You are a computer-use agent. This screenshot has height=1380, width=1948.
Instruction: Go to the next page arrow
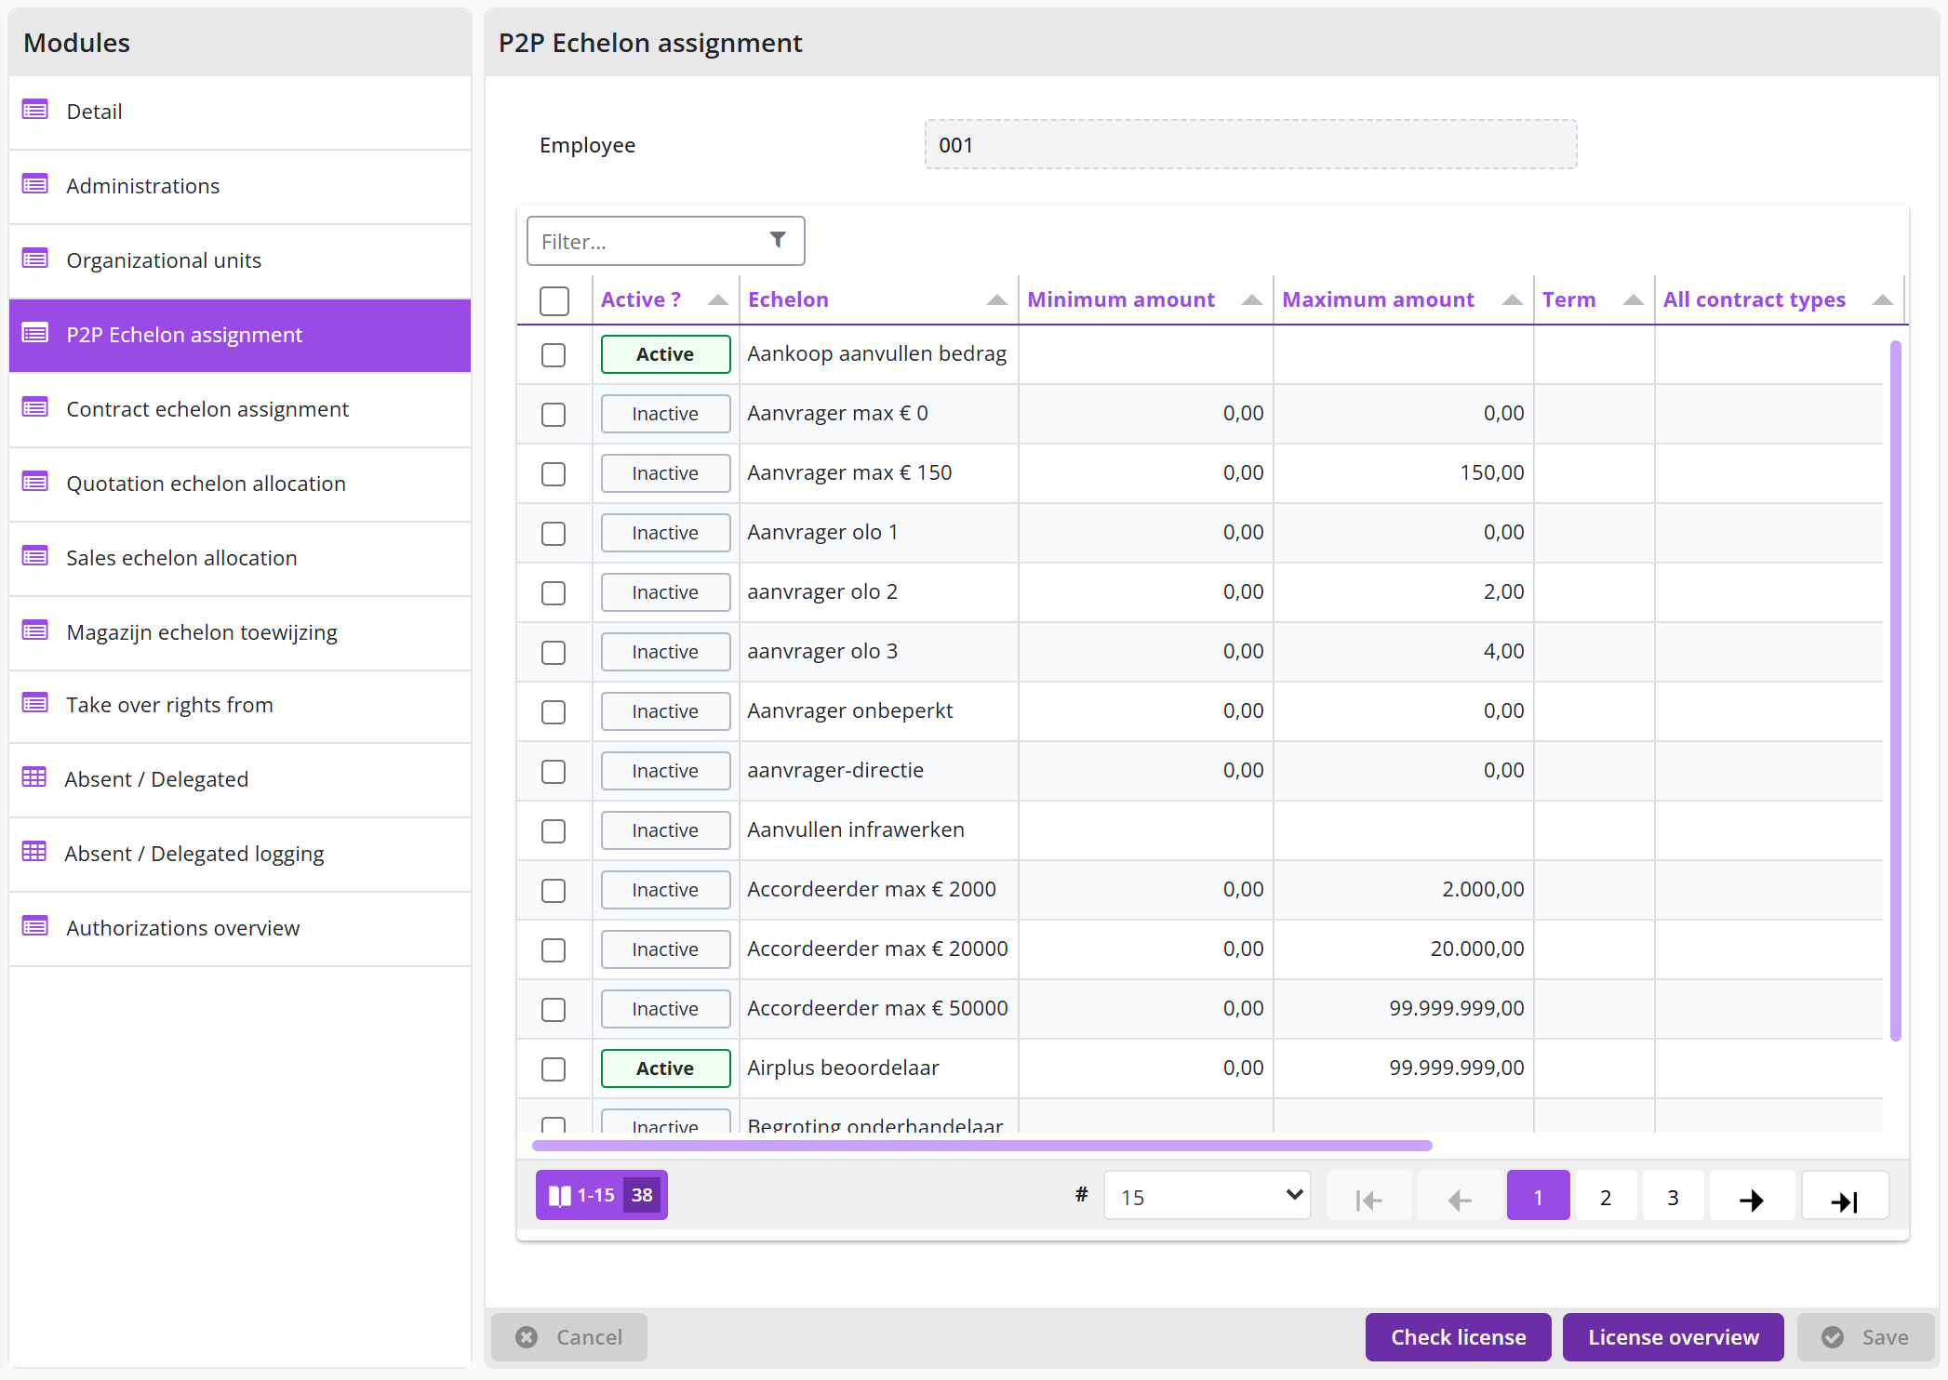(1752, 1198)
